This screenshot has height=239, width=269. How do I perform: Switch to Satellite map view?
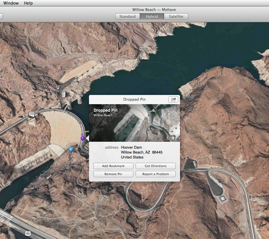176,16
